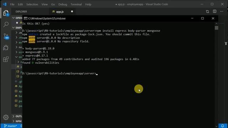Click the unsaved dot on the app.js tab
This screenshot has width=228, height=128.
click(x=72, y=11)
